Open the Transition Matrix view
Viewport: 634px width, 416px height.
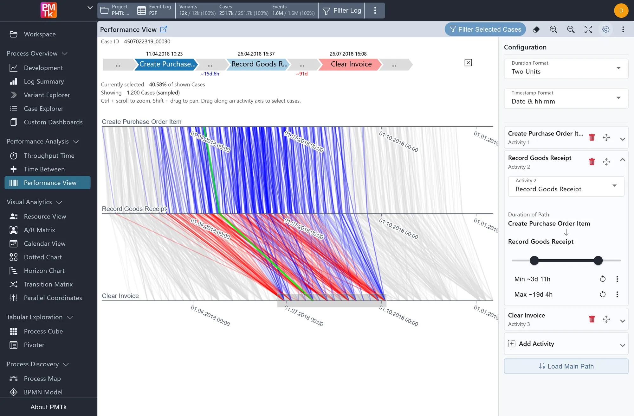[48, 284]
